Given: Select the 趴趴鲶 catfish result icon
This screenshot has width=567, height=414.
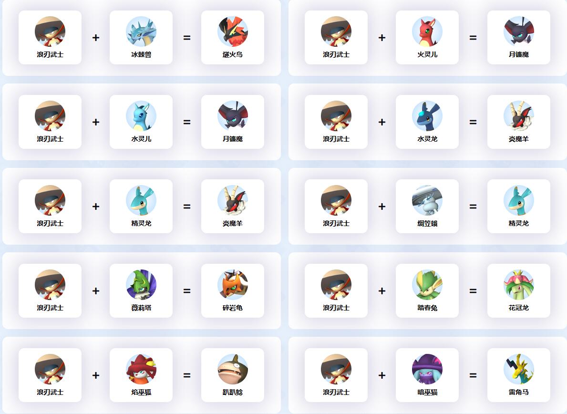Looking at the screenshot, I should 233,369.
